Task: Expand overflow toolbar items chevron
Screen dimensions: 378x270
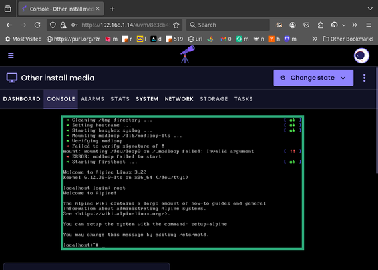Action: pyautogui.click(x=354, y=25)
